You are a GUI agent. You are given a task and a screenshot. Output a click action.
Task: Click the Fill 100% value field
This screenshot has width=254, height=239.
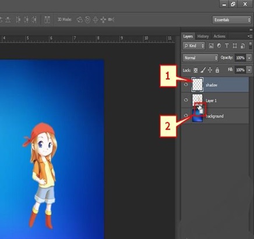[240, 70]
